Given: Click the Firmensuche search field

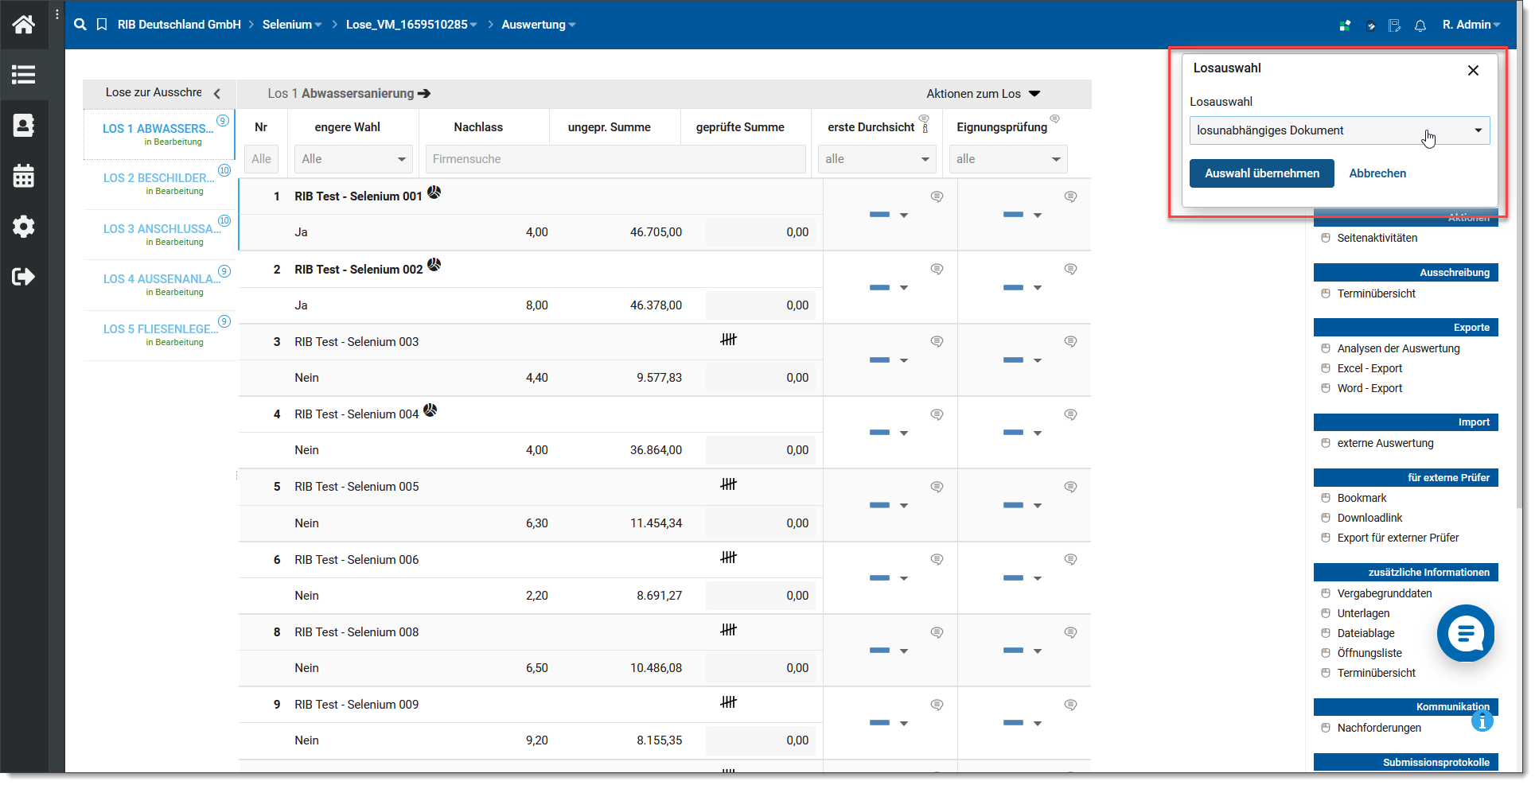Looking at the screenshot, I should 615,159.
